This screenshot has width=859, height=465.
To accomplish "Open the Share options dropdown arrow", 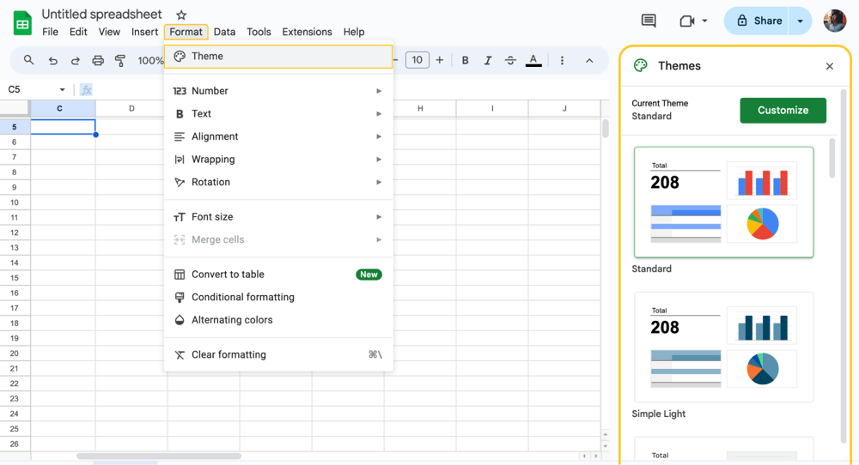I will (800, 21).
